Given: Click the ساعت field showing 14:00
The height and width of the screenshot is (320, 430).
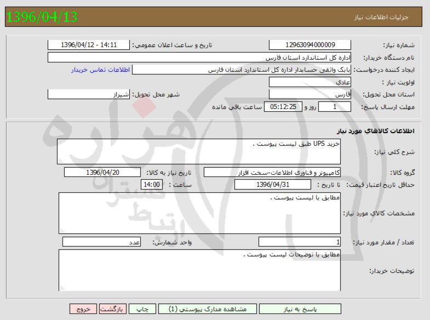Looking at the screenshot, I should tap(151, 185).
